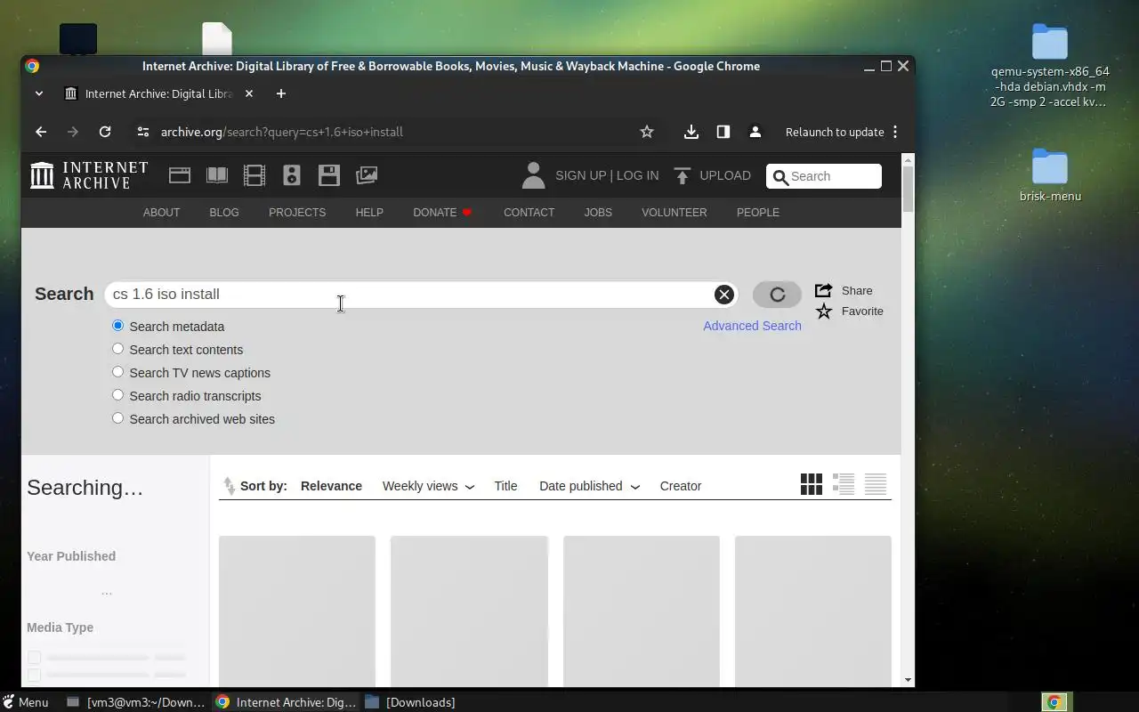Close the Internet Archive browser tab
1139x712 pixels.
point(249,93)
